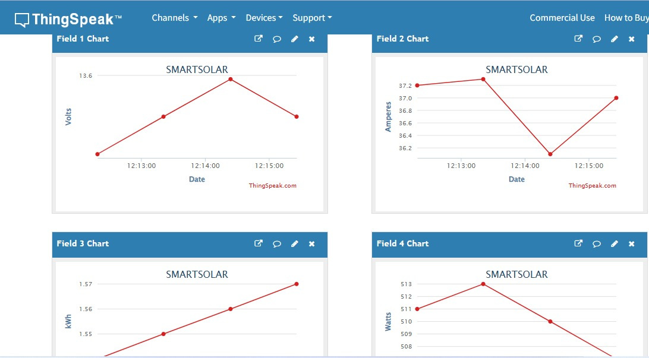Open Field 1 Chart in new window

259,39
